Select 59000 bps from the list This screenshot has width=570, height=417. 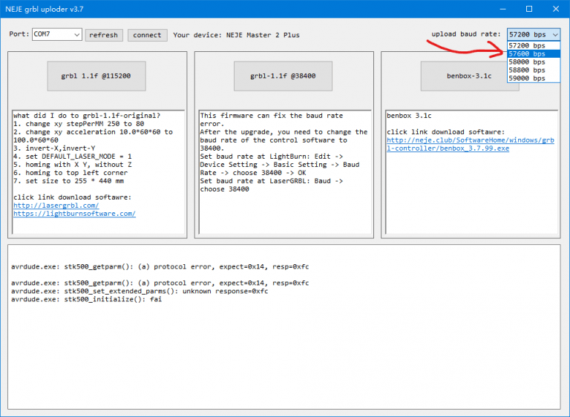534,78
